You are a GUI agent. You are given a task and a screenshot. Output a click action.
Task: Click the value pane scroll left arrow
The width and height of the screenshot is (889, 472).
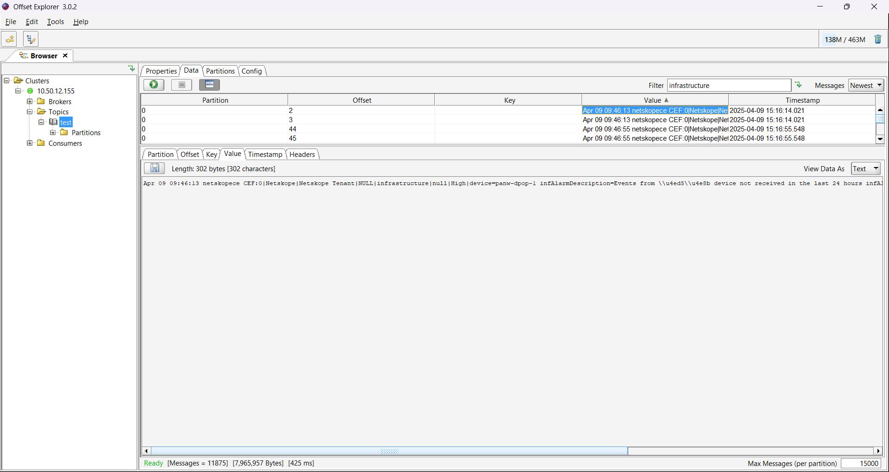pos(146,451)
